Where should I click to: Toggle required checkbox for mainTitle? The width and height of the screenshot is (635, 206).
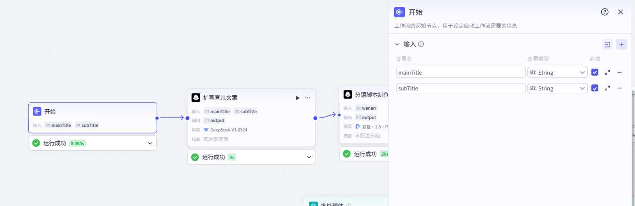595,72
